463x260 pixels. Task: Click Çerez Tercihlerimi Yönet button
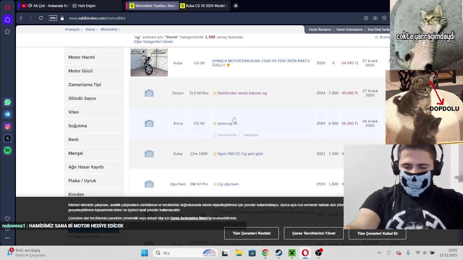314,233
